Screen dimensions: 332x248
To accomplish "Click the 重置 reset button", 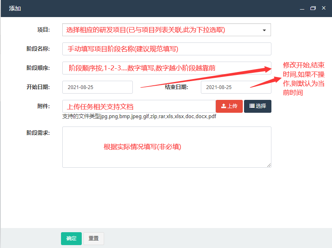I will [94, 238].
